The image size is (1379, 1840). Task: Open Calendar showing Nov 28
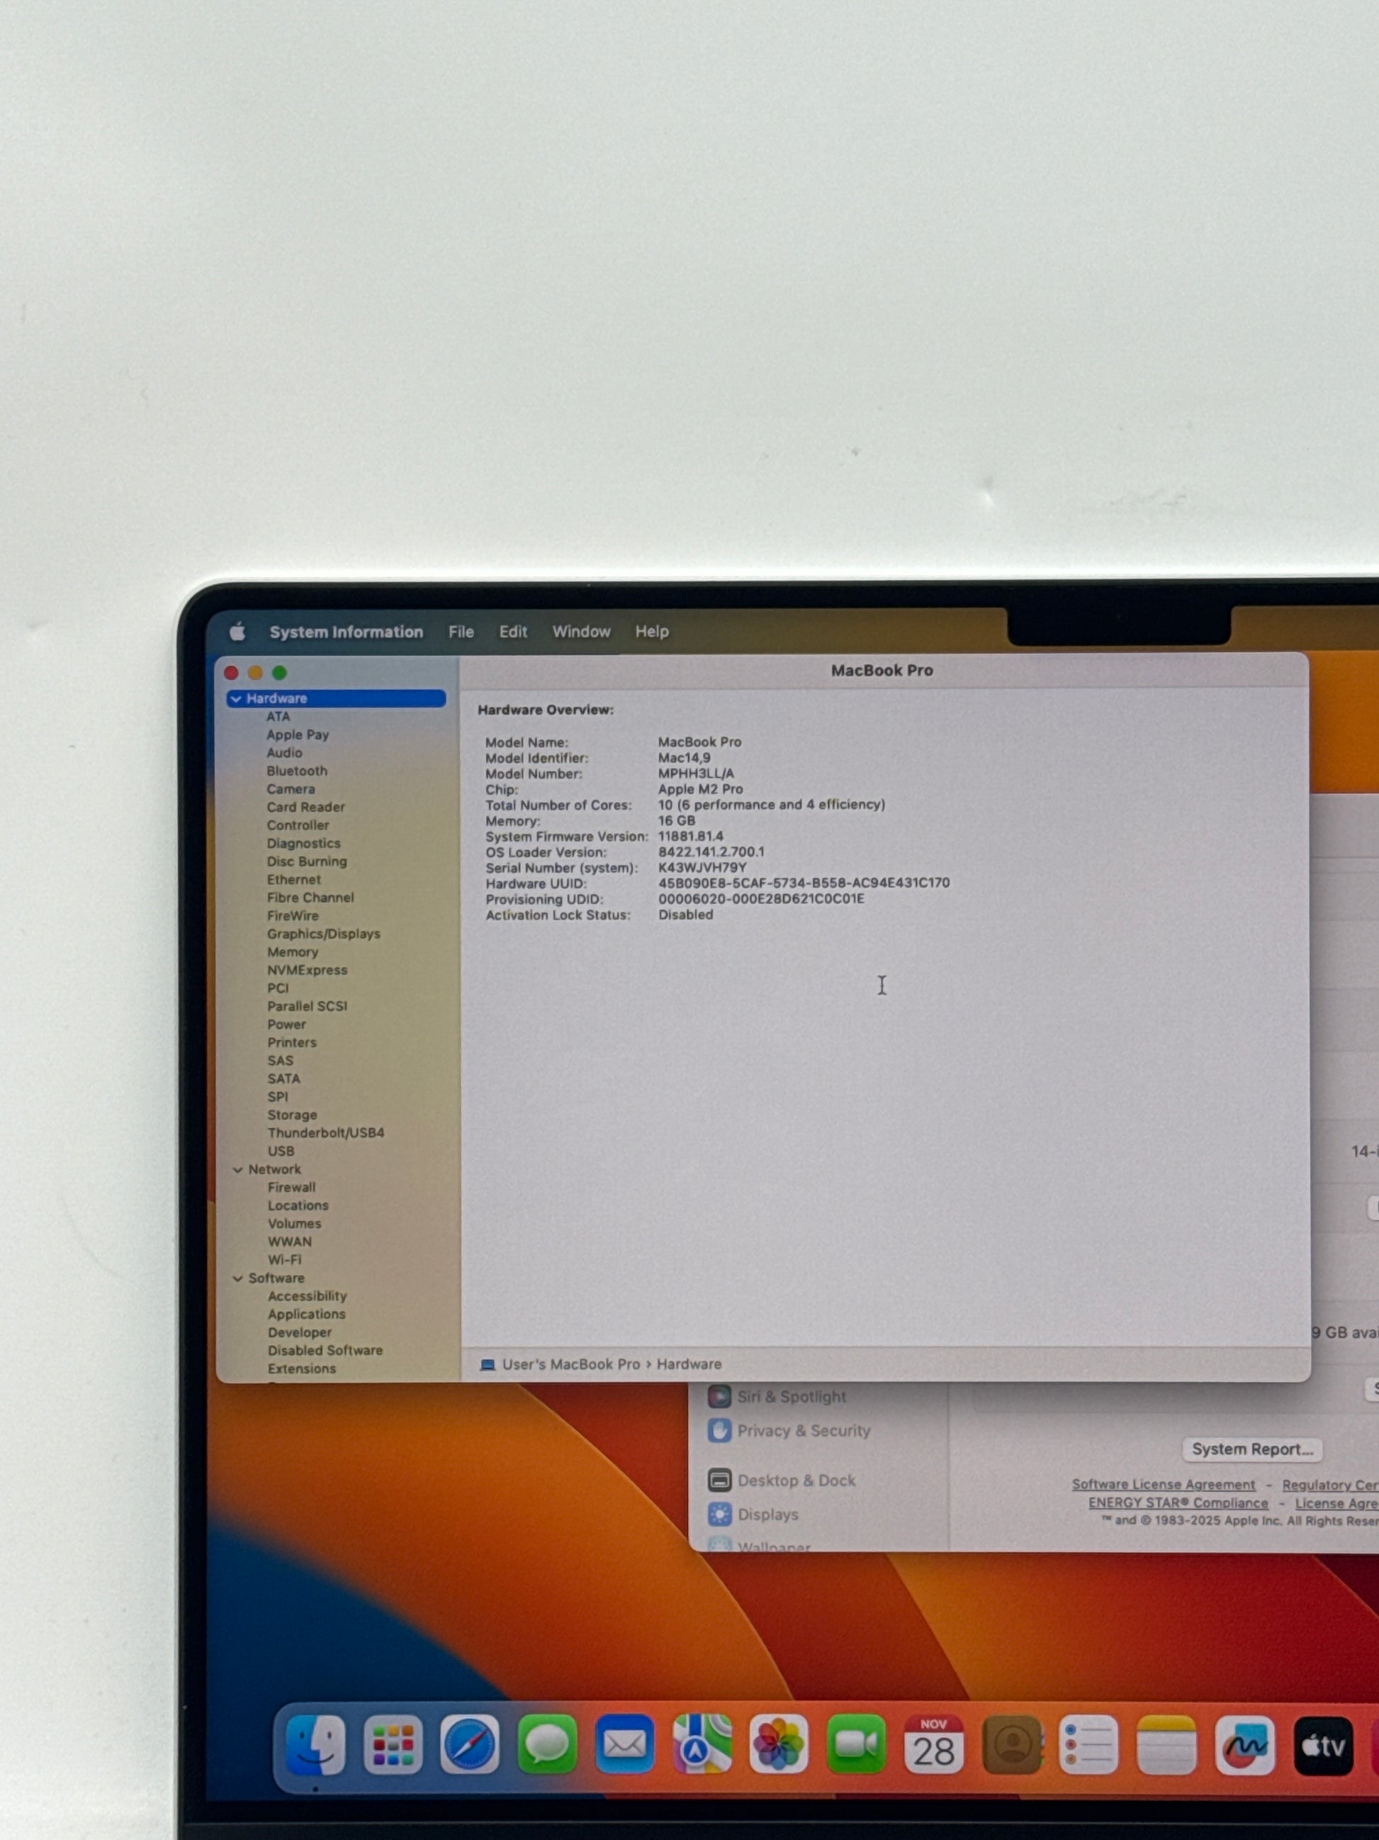933,1744
